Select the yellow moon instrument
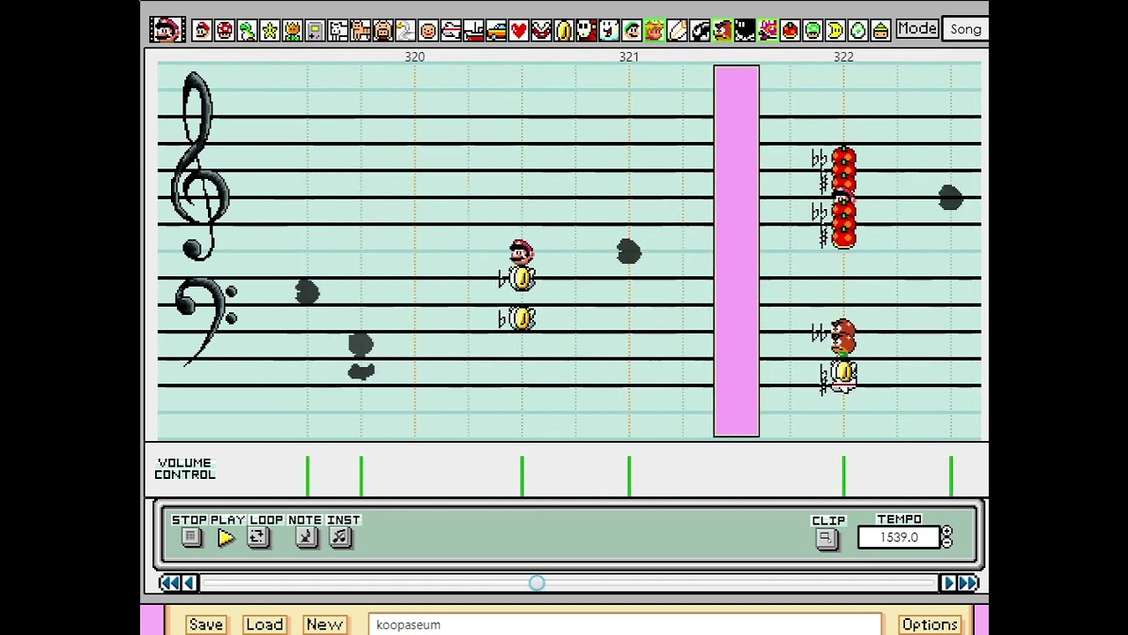Image resolution: width=1128 pixels, height=635 pixels. pyautogui.click(x=835, y=31)
